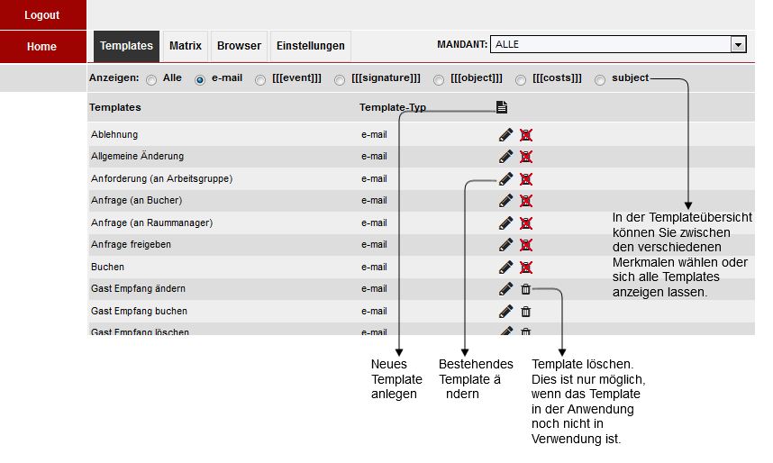773x463 pixels.
Task: Click the Gast Empfang ändern name
Action: tap(138, 288)
